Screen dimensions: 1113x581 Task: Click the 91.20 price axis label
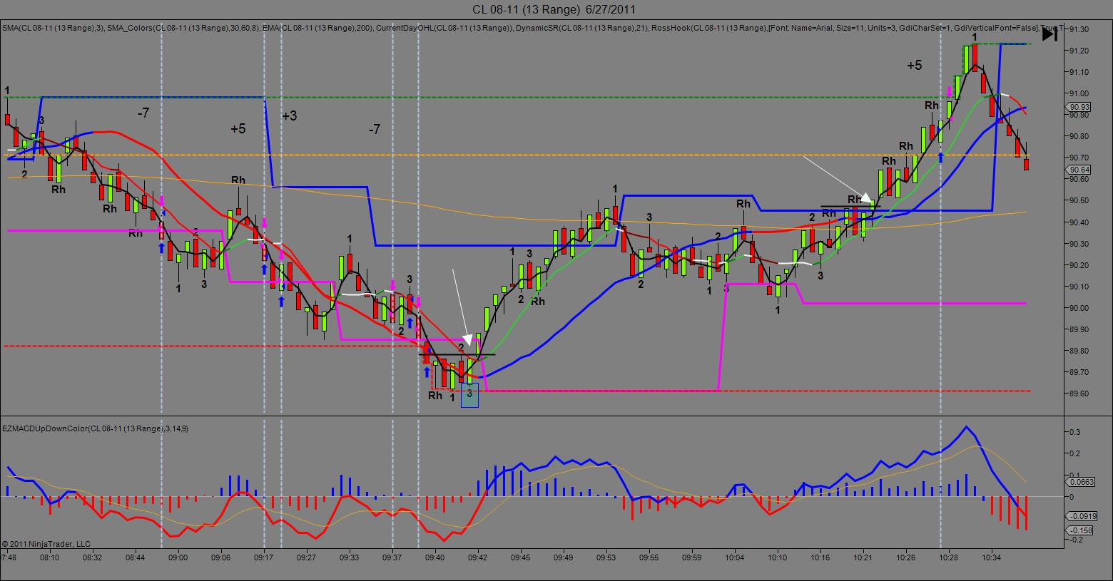pos(1079,51)
